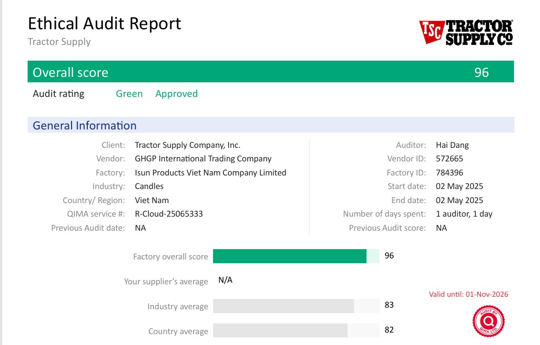Click the Valid until 01-Nov-2026 text
This screenshot has width=540, height=345.
(x=468, y=295)
